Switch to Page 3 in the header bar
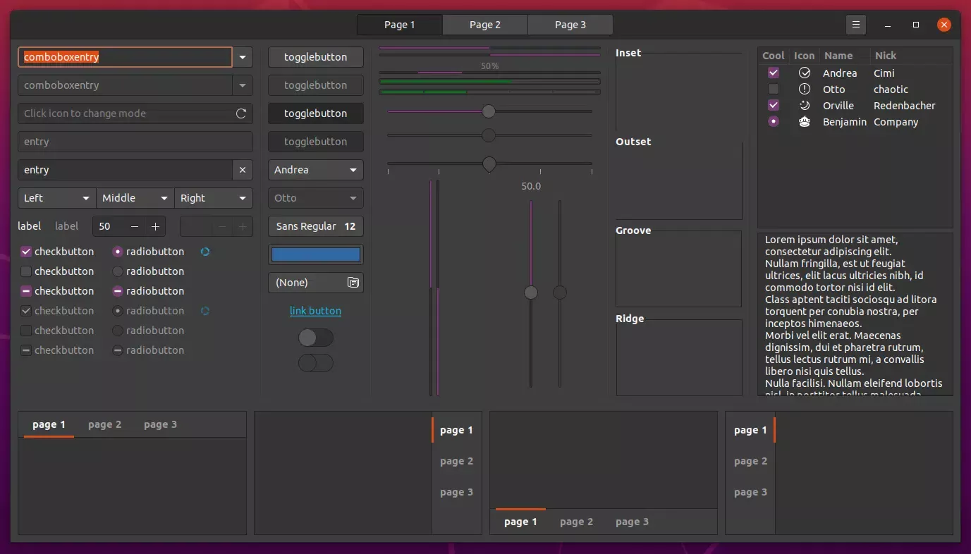971x554 pixels. coord(570,25)
